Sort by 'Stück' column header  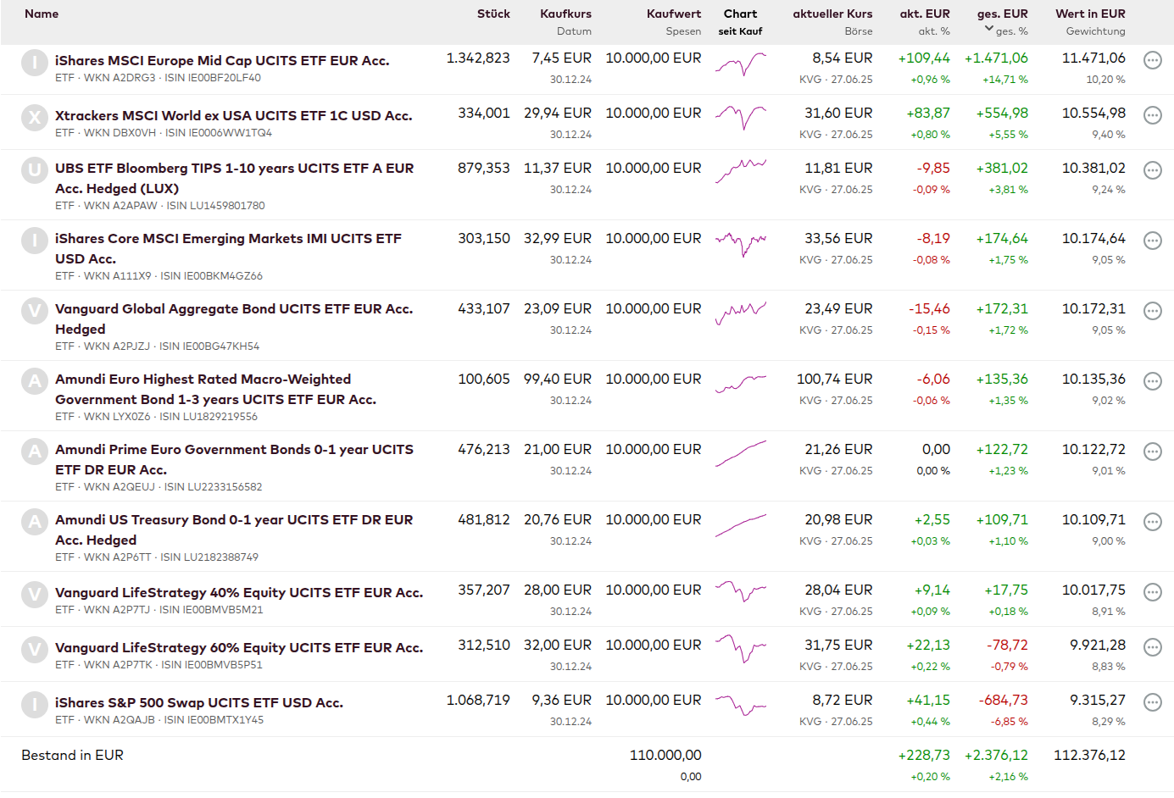coord(493,14)
